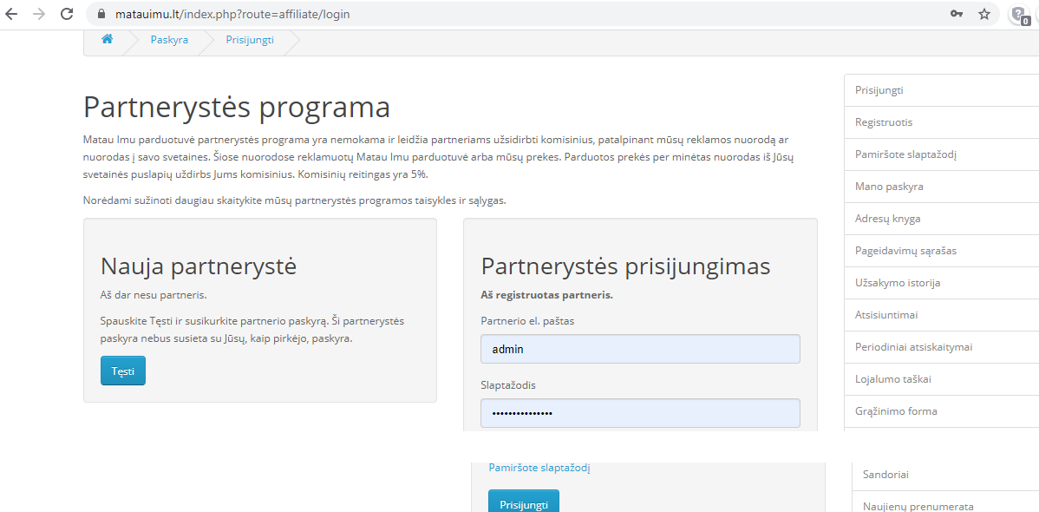Click into the Slaptažodis password field

coord(640,413)
